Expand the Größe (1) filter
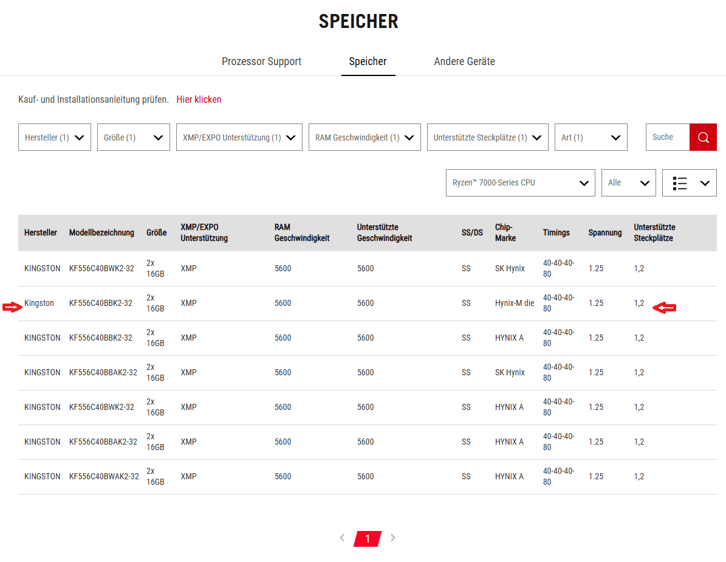Viewport: 726px width, 562px height. click(133, 137)
